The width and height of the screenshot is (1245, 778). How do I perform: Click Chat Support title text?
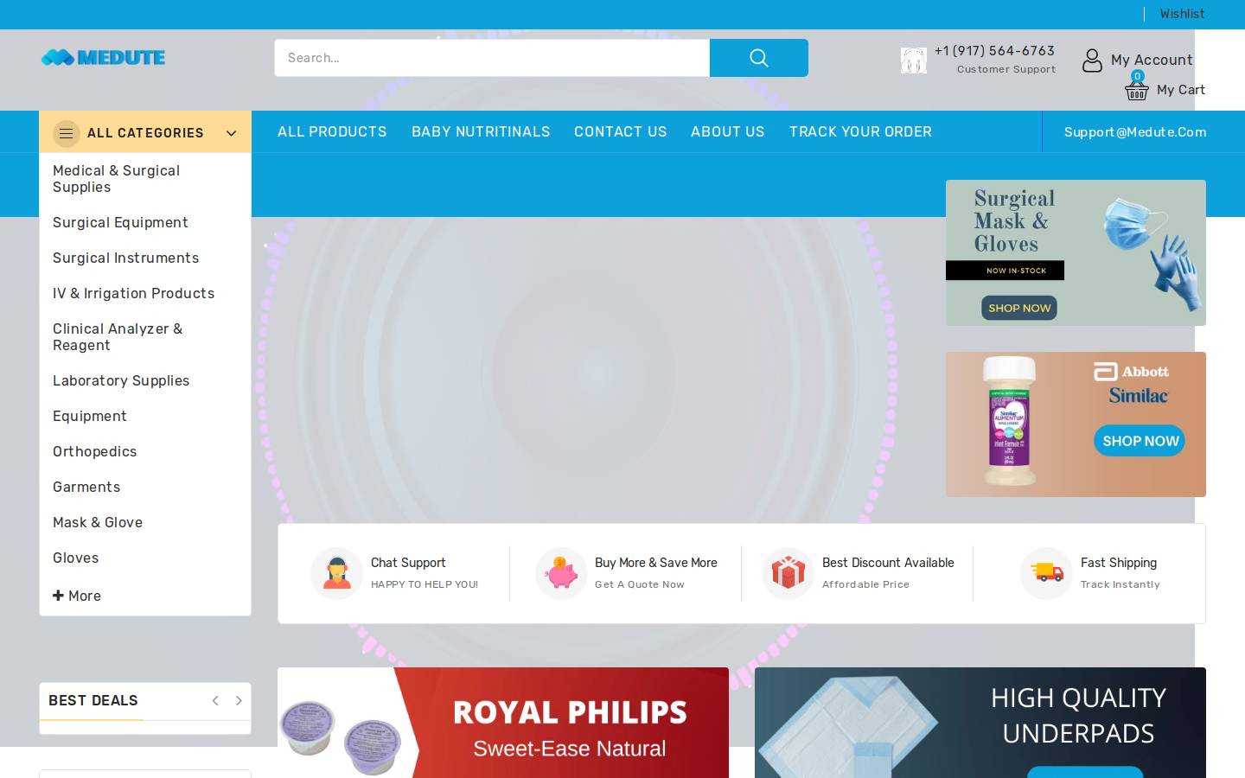[x=408, y=563]
